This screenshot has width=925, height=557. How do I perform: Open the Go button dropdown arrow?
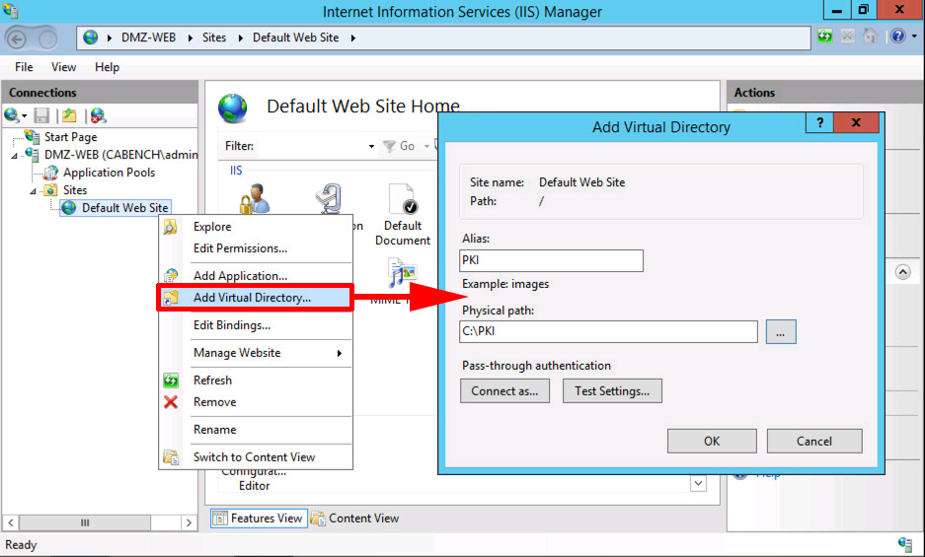tap(425, 146)
